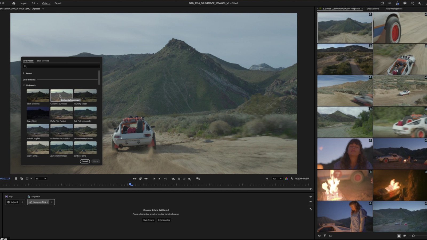This screenshot has height=240, width=427.
Task: Click the Style Presets button at the bottom
Action: click(149, 220)
